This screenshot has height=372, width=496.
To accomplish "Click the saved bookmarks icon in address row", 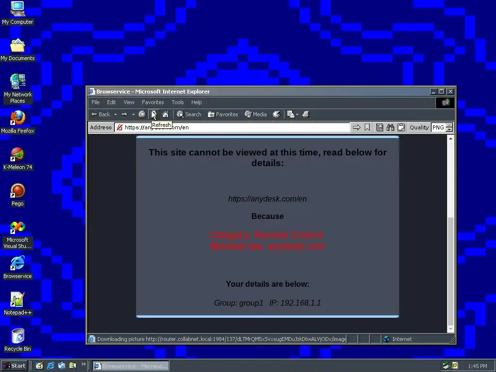I will [380, 127].
